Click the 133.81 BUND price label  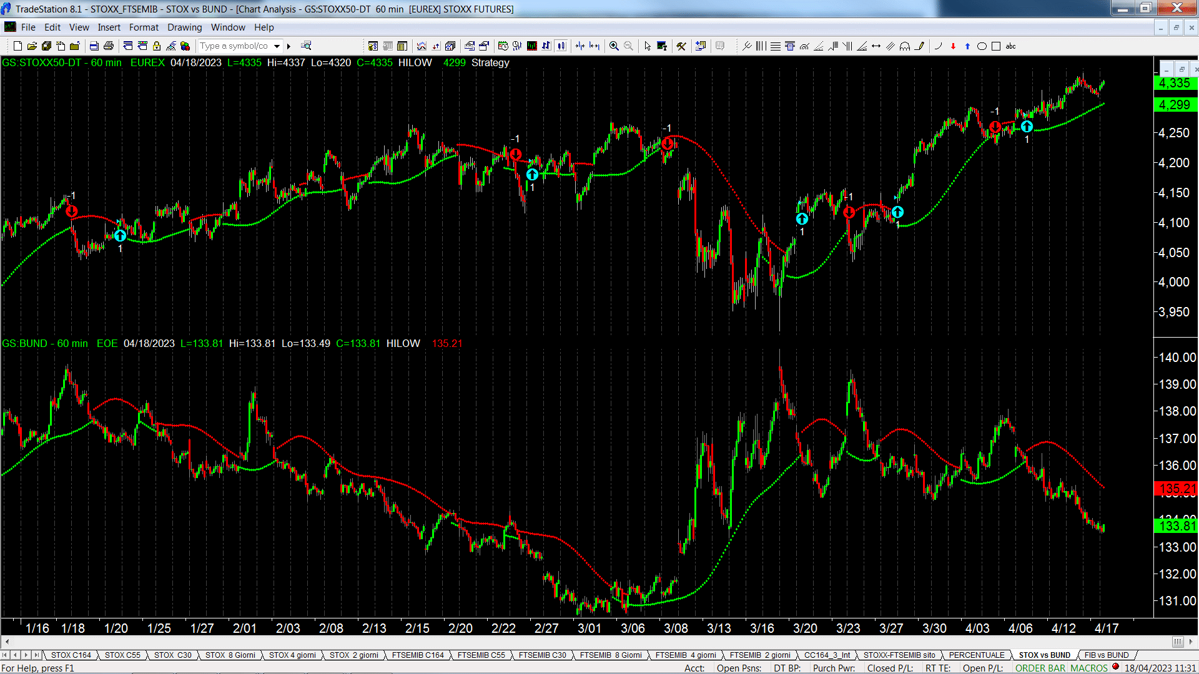pos(1177,526)
